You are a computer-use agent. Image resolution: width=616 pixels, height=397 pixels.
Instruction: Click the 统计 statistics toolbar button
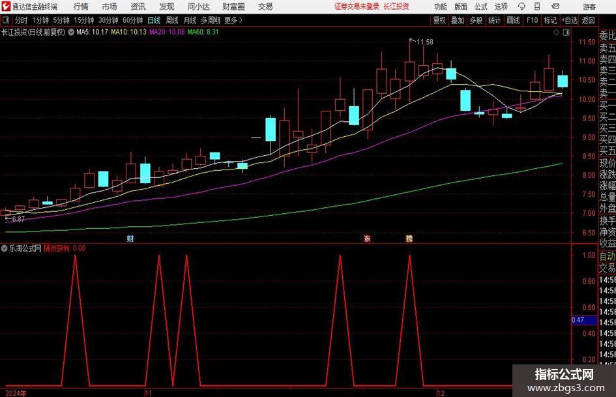(x=495, y=20)
